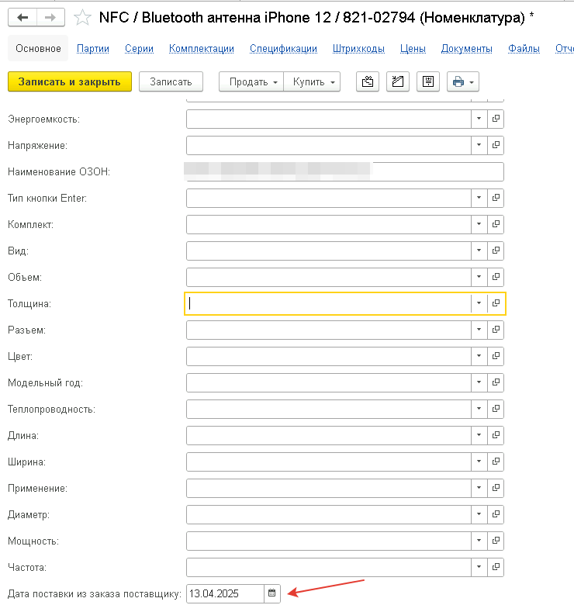
Task: Expand the Модельный год dropdown arrow
Action: coord(479,382)
